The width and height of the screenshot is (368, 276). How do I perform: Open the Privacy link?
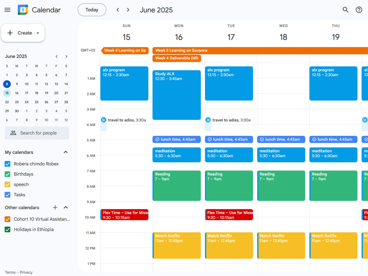[26, 272]
